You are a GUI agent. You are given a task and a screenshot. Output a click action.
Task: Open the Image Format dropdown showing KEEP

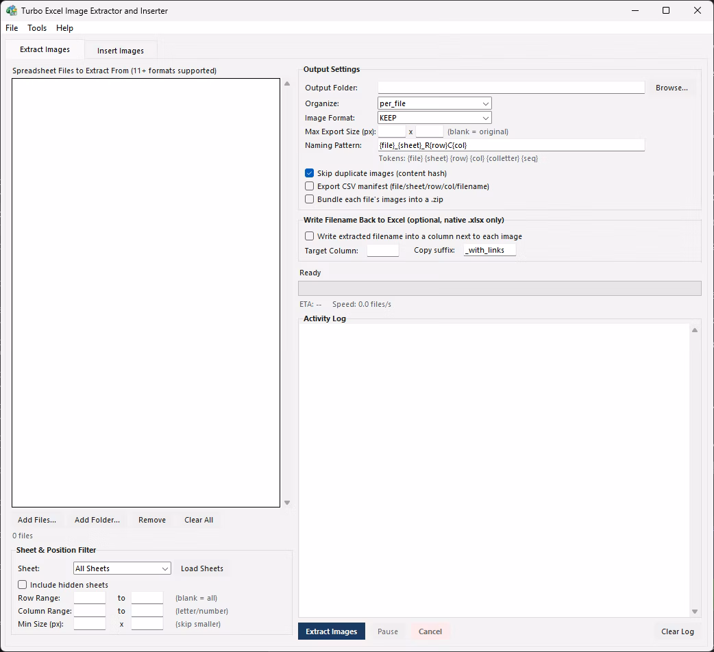pyautogui.click(x=434, y=118)
